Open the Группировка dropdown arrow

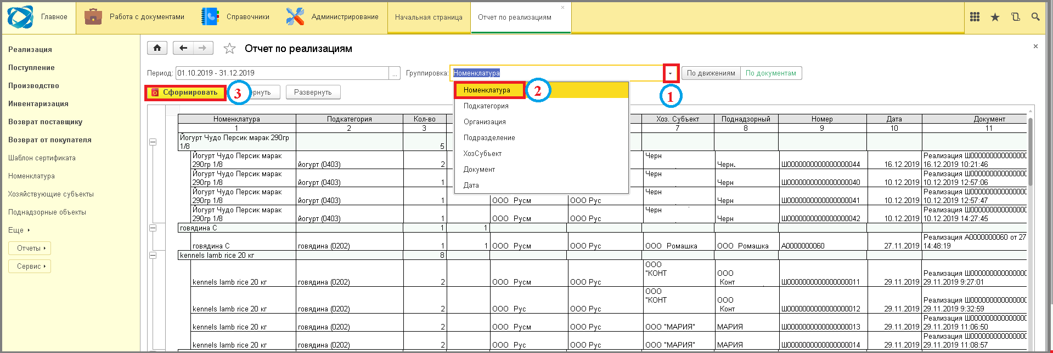(x=670, y=73)
